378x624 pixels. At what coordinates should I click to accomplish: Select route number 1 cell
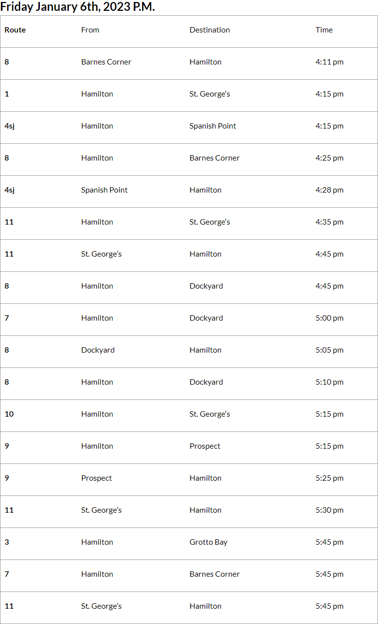[7, 94]
